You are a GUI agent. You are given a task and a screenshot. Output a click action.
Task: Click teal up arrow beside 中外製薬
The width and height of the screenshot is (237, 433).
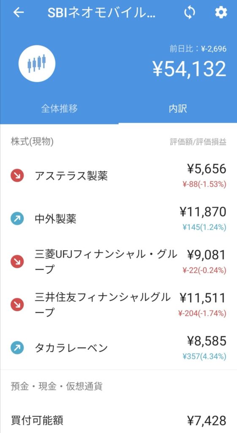point(17,219)
